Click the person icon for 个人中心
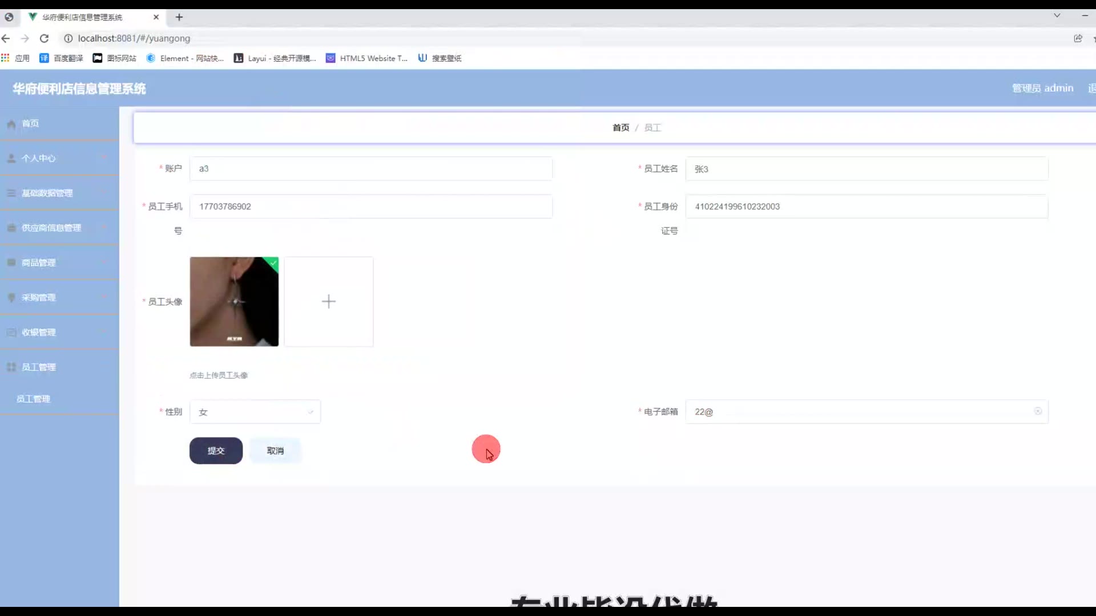Image resolution: width=1096 pixels, height=616 pixels. [11, 158]
